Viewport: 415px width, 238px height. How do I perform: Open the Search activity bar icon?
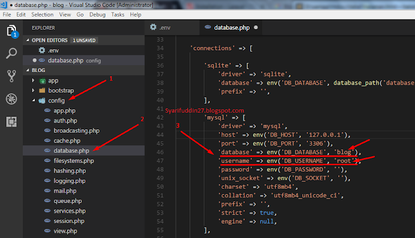11,53
